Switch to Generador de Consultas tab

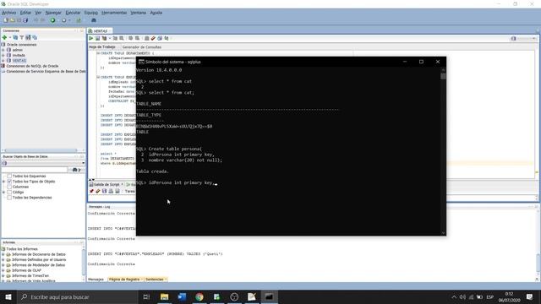point(141,47)
